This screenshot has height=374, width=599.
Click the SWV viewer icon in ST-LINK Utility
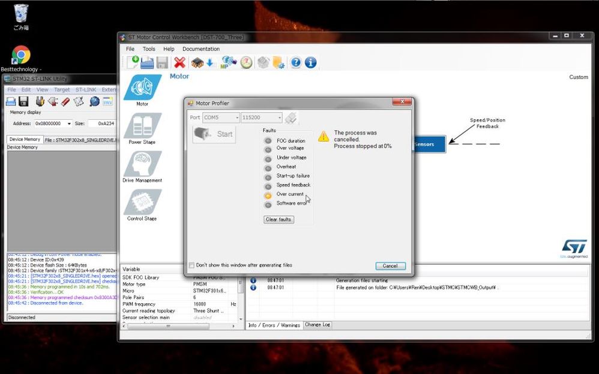[x=107, y=101]
